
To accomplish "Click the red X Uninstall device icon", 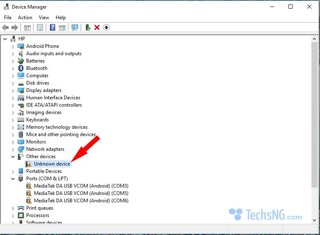I will (x=97, y=27).
